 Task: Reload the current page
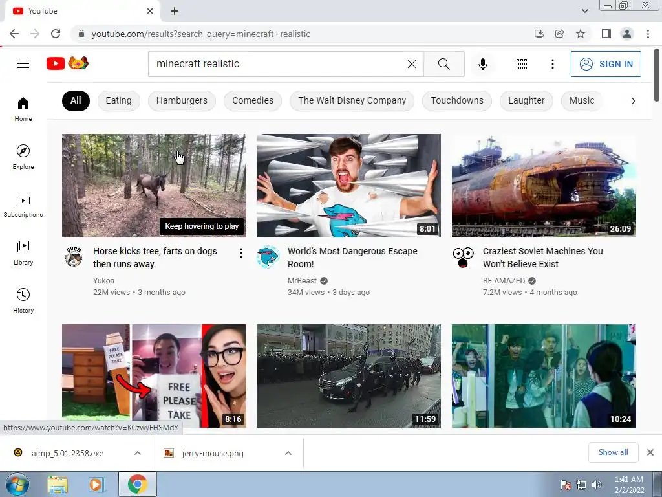[x=56, y=34]
